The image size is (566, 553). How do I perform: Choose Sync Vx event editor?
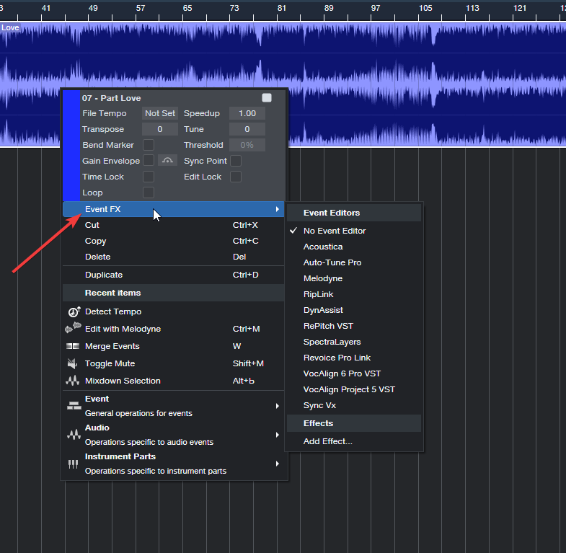pos(354,405)
